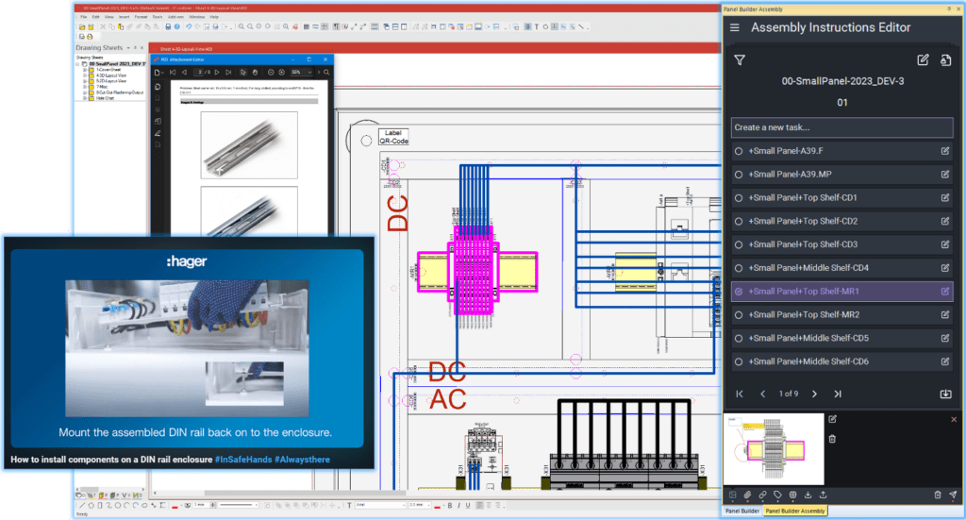Click the hager DIN rail video frame
The image size is (966, 520).
(188, 348)
